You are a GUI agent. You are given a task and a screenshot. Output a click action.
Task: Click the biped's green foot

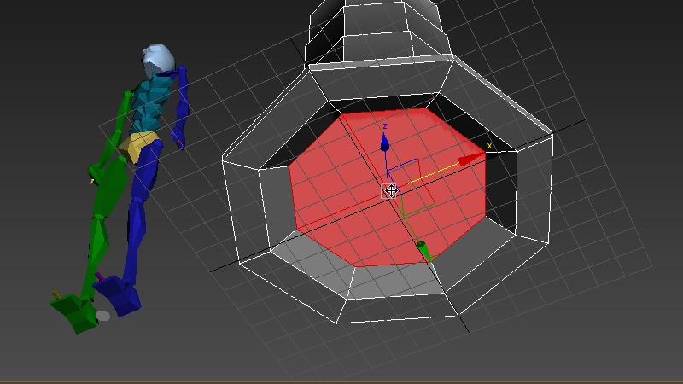point(76,312)
